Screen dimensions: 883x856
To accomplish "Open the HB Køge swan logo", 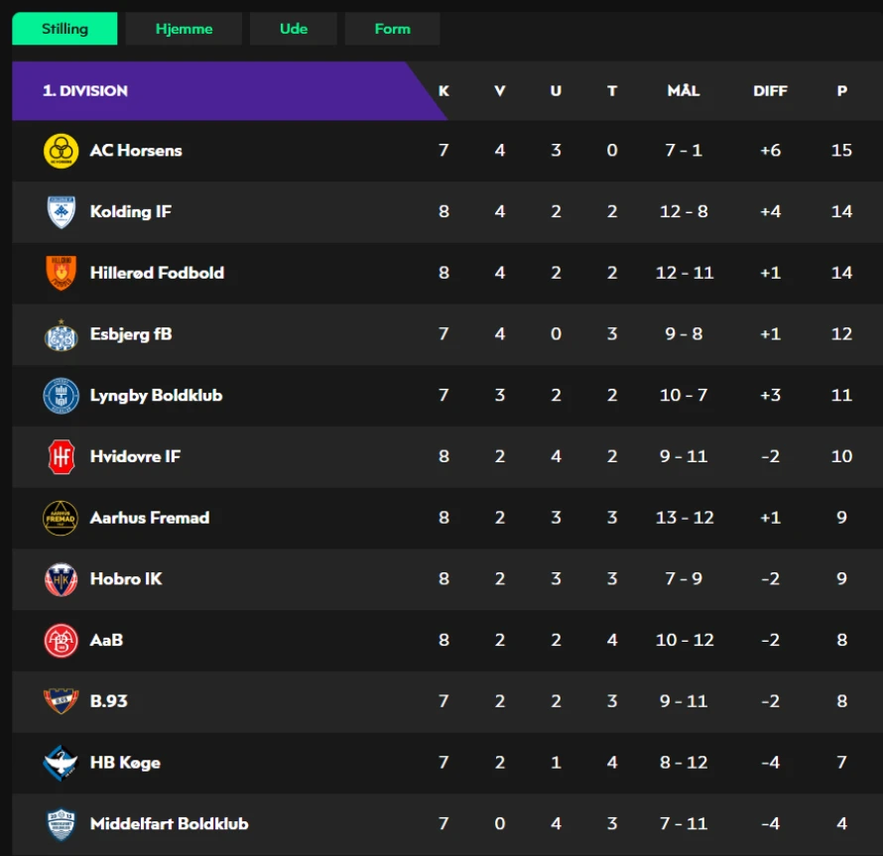I will pyautogui.click(x=61, y=763).
